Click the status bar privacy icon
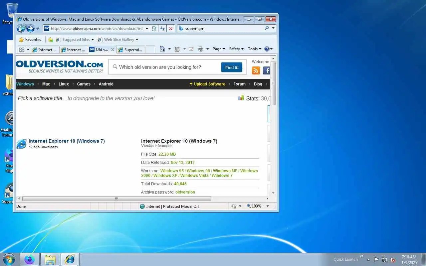The image size is (426, 266). pyautogui.click(x=234, y=206)
